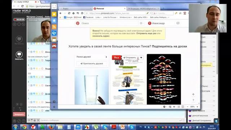The image size is (231, 130).
Task: Open Веб-сайты Майкрос... bookmark dropdown
Action: click(160, 17)
